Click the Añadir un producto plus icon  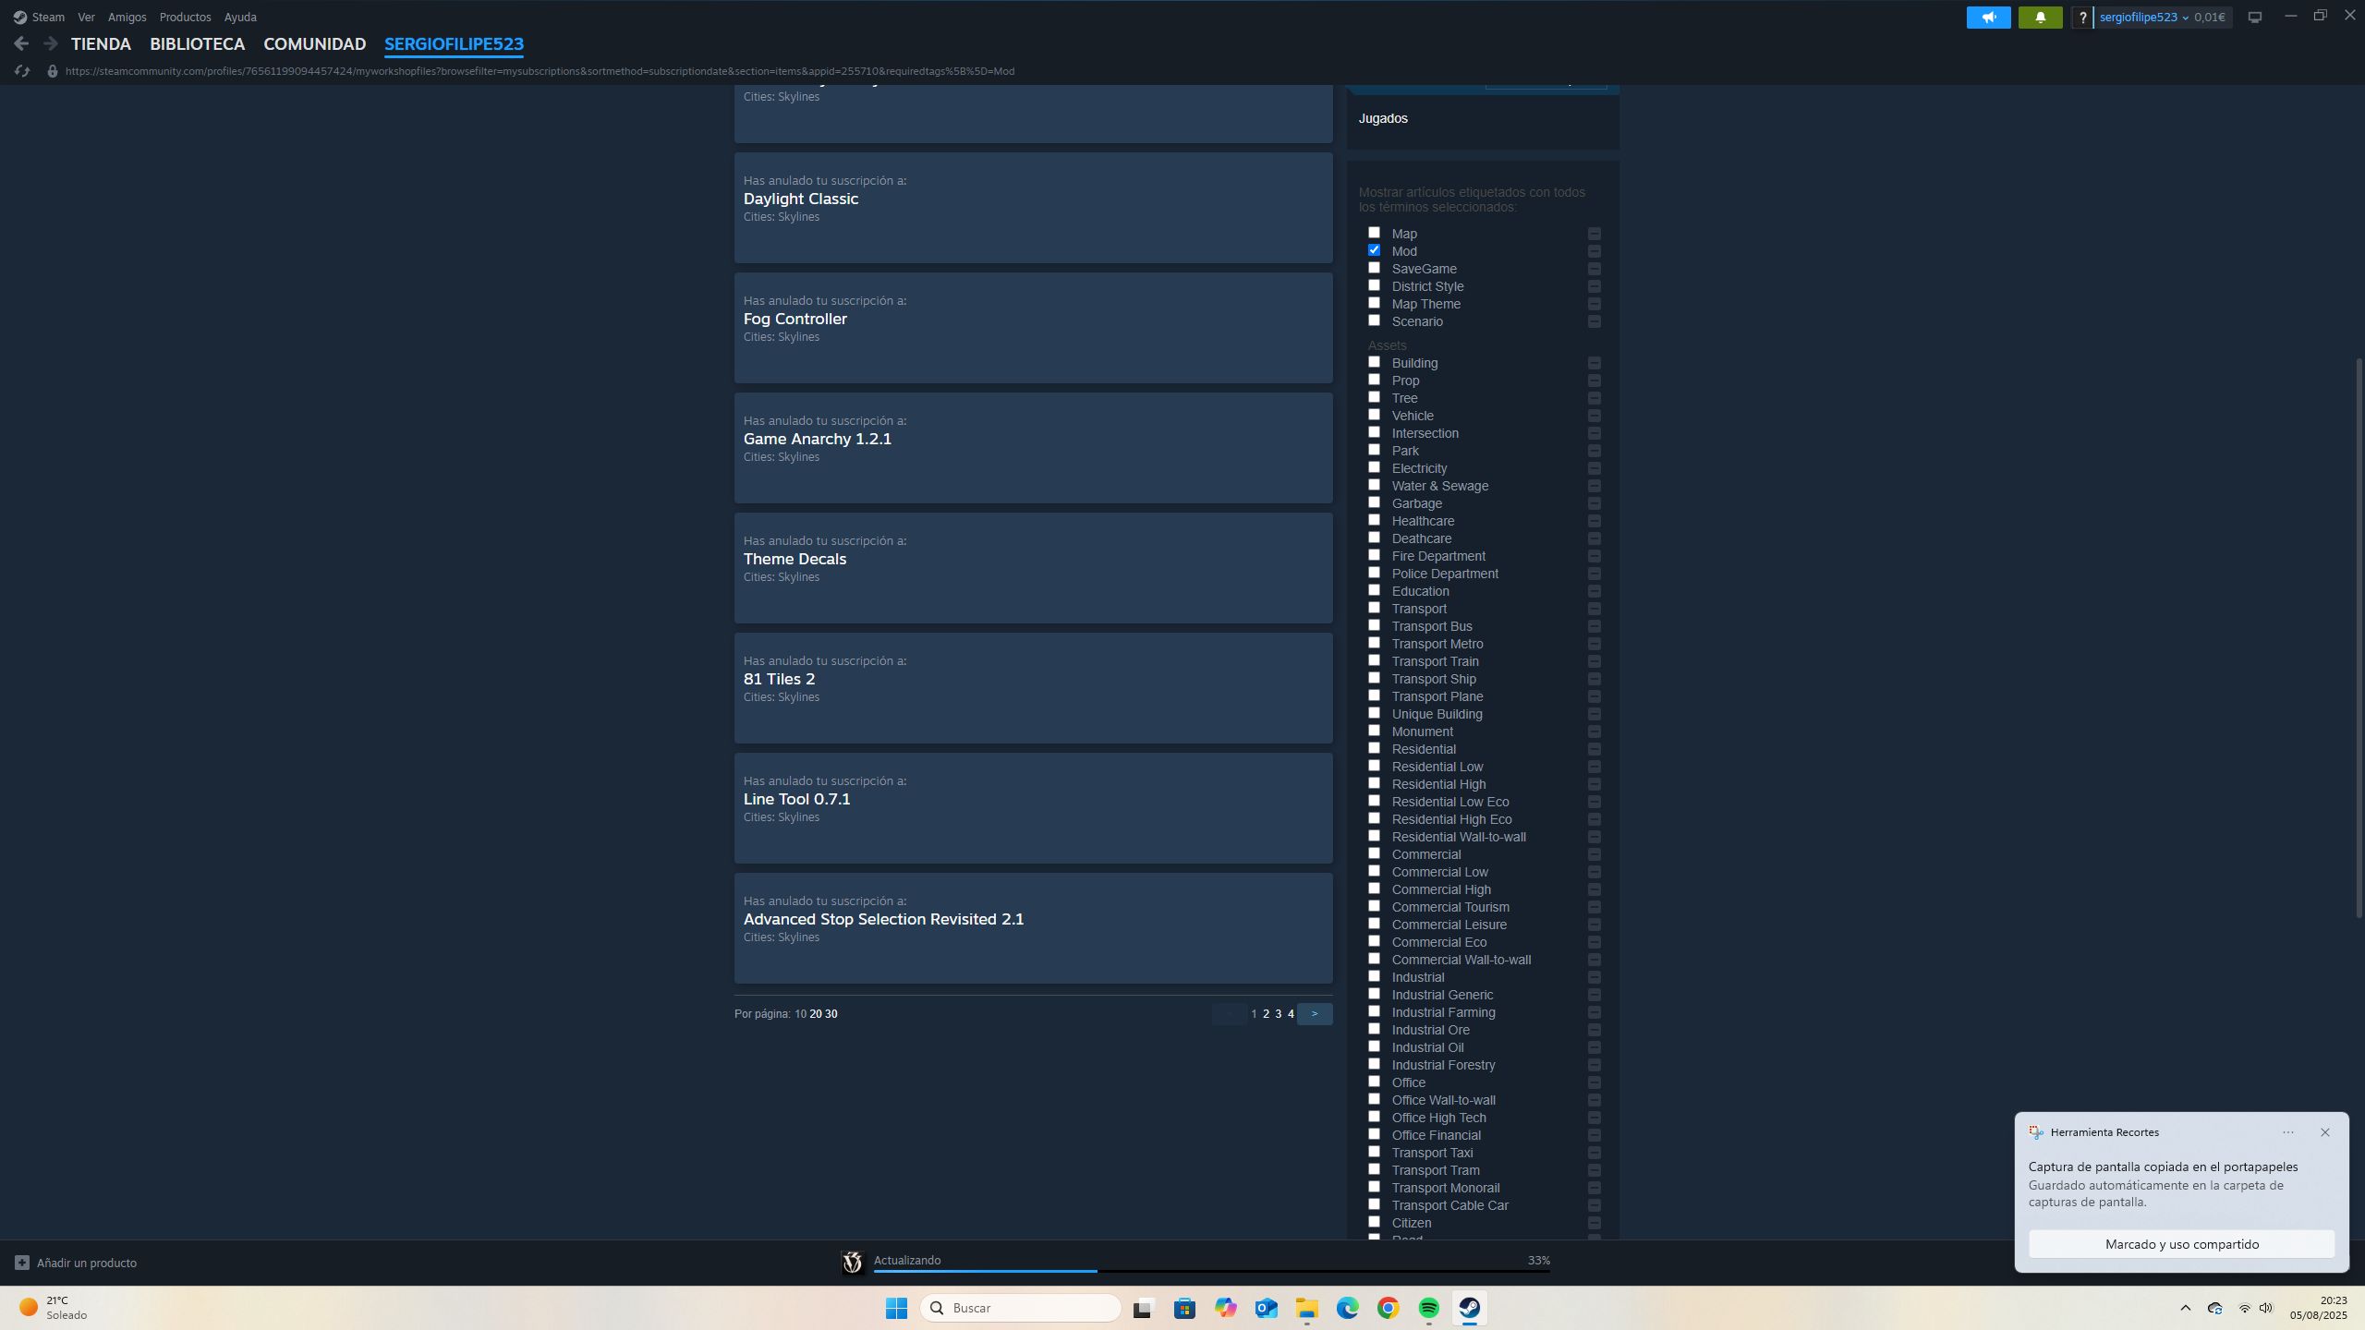[22, 1263]
